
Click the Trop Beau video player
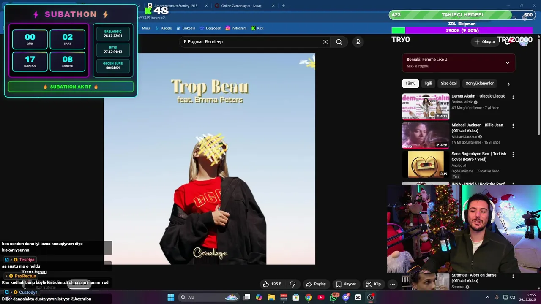tap(210, 159)
